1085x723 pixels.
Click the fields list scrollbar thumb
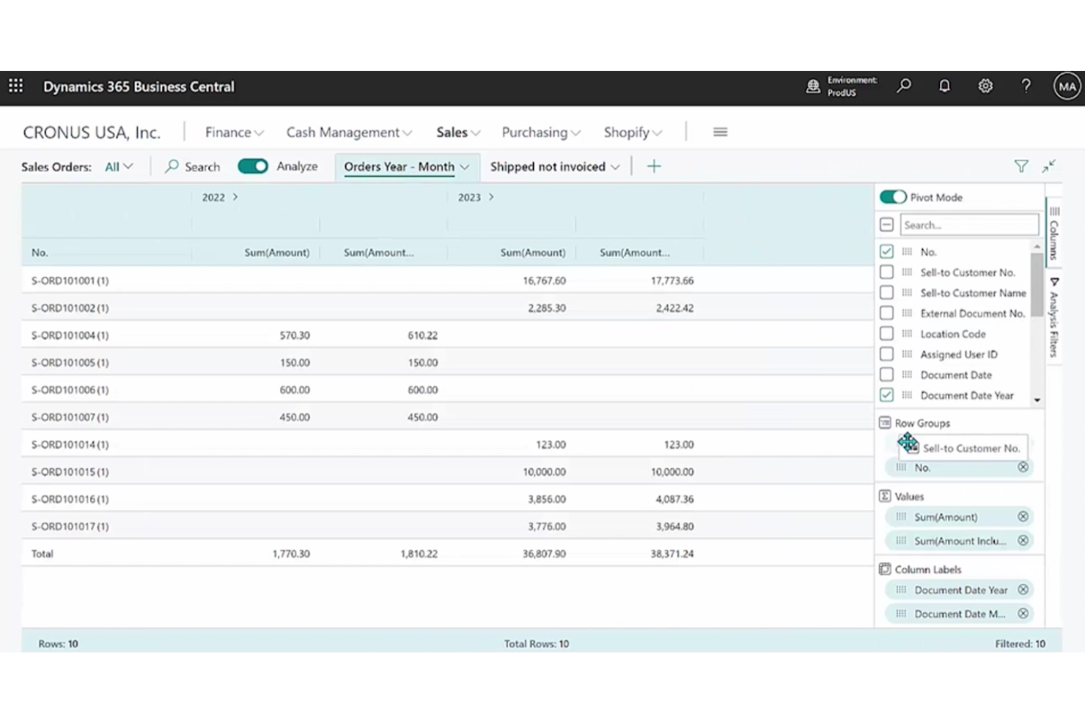(x=1037, y=284)
